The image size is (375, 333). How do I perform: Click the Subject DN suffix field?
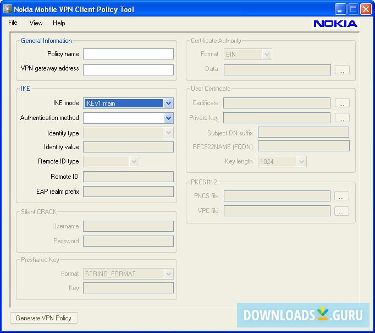(304, 132)
